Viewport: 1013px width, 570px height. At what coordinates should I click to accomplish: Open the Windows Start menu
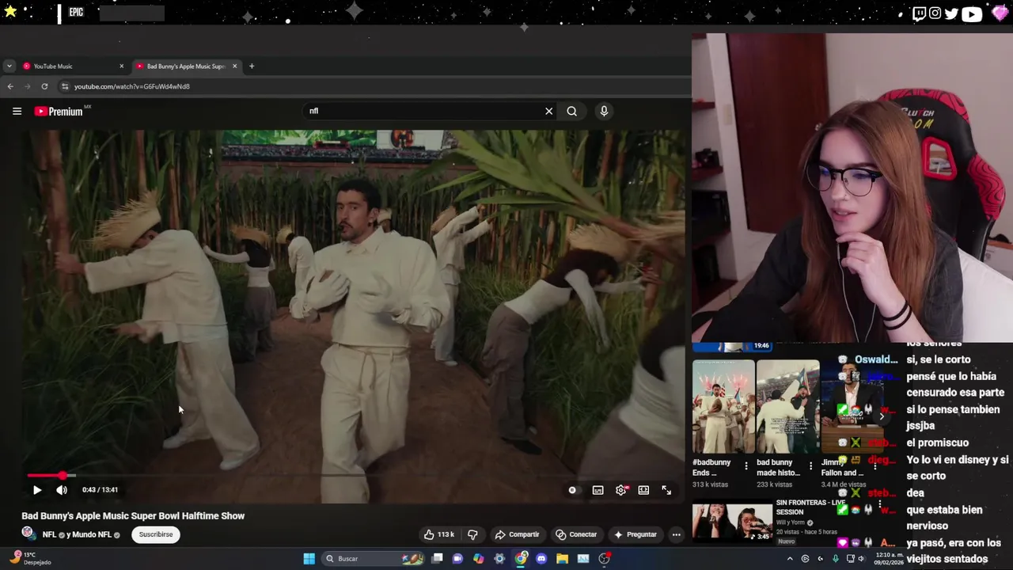(x=309, y=559)
